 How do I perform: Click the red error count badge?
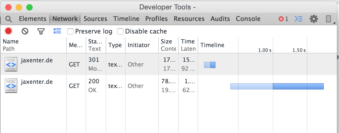click(x=283, y=19)
